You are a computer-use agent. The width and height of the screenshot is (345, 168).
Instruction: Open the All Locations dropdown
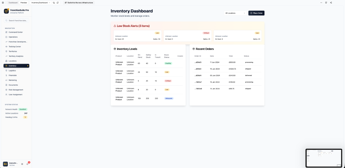click(x=235, y=13)
